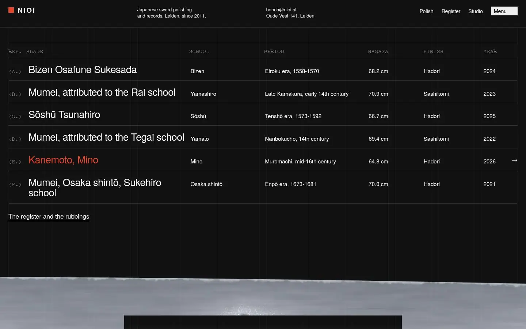Open 'Mumei, attributed to the Tegai school'

pyautogui.click(x=106, y=137)
